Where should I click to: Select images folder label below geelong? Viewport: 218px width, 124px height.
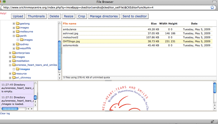click(x=24, y=27)
